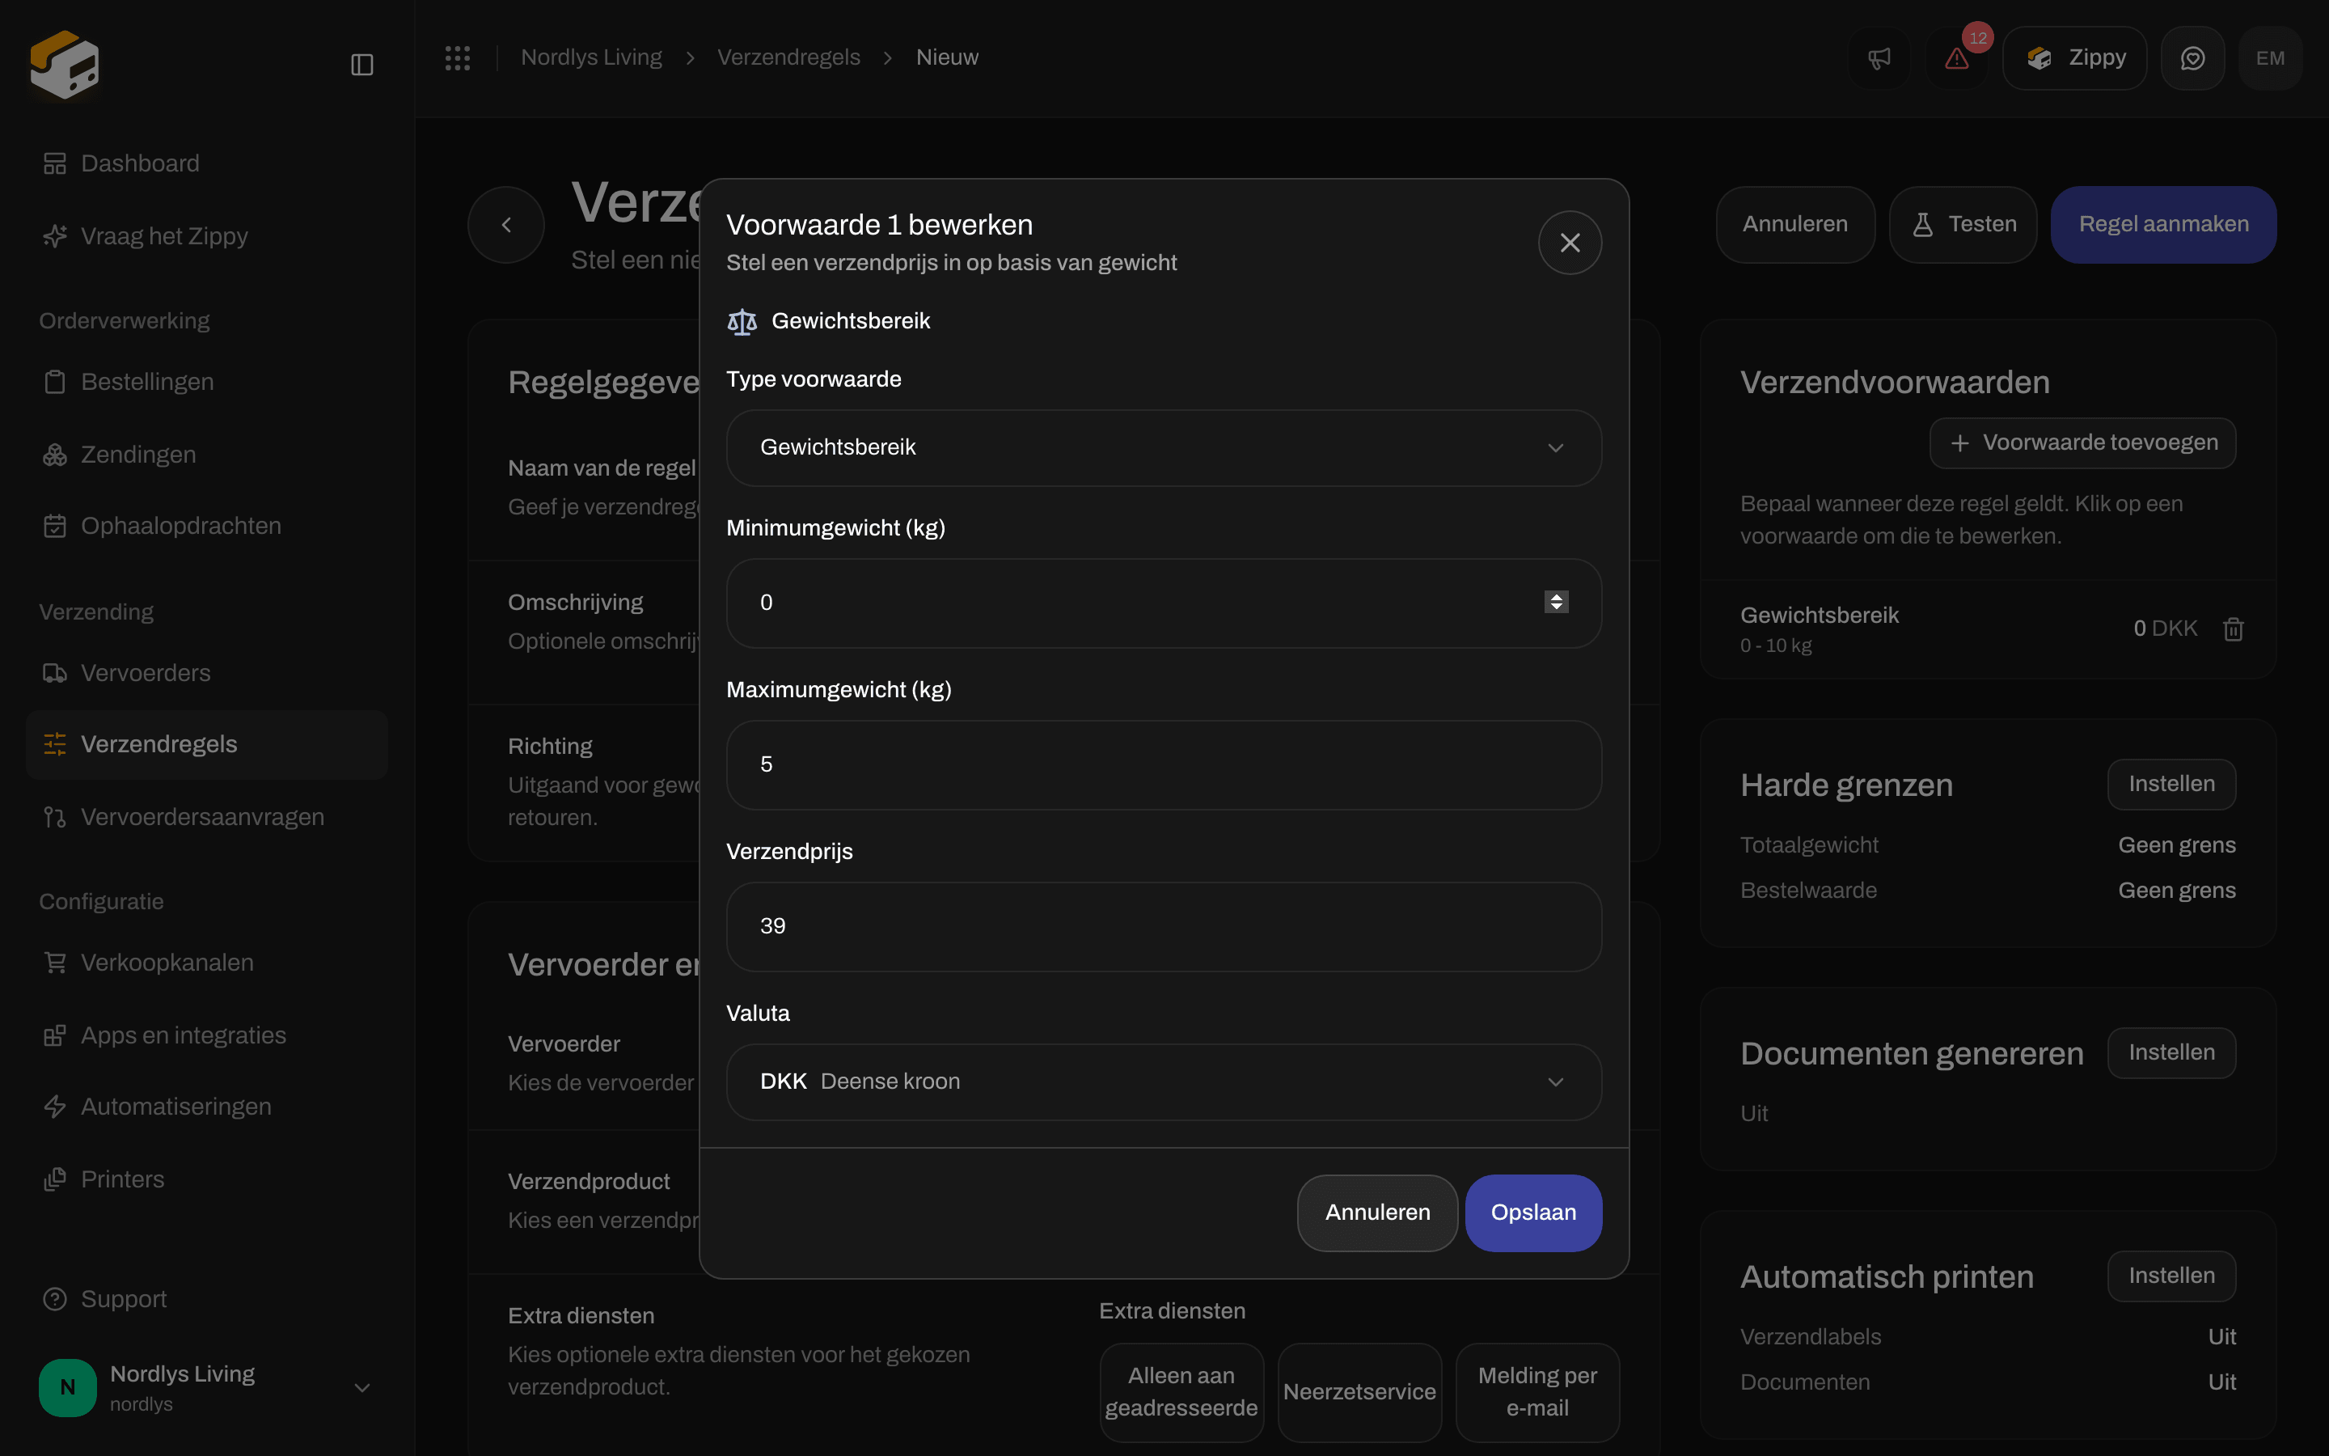Go to Bestellingen
Viewport: 2329px width, 1456px height.
207,381
